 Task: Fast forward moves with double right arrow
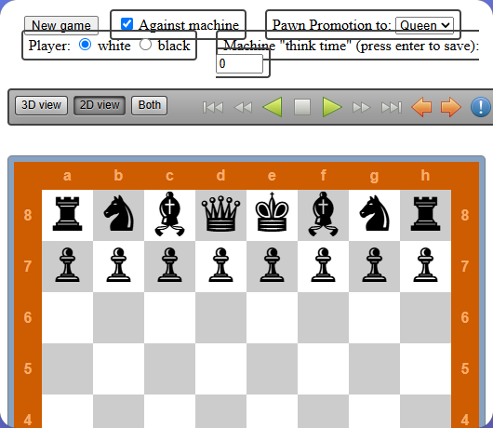tap(361, 107)
